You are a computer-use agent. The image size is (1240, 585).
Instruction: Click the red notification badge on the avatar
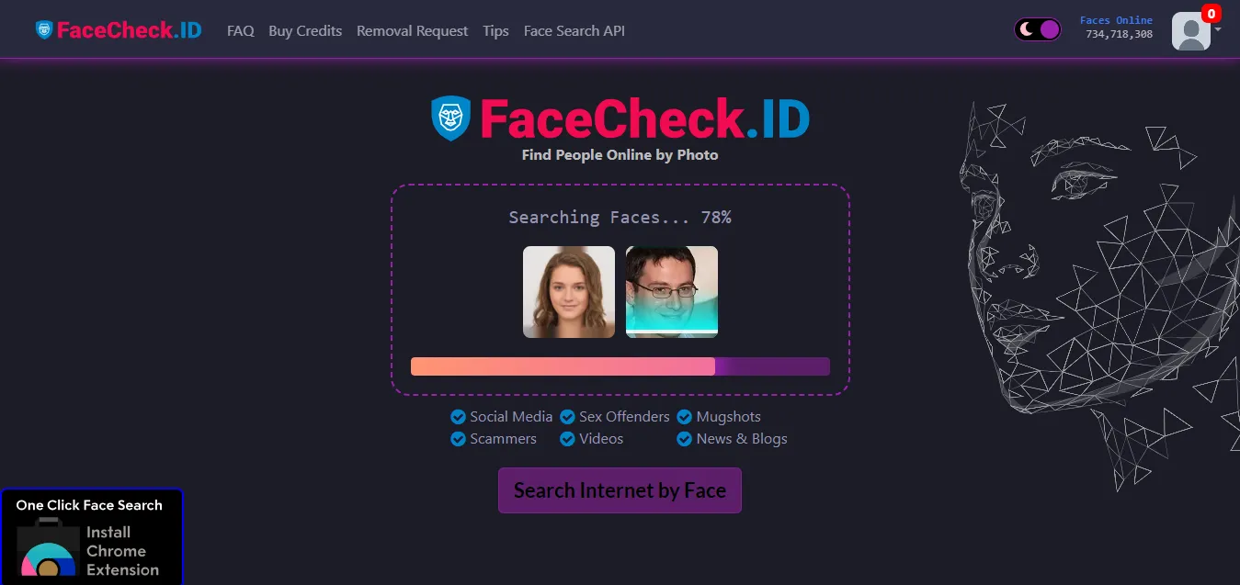pos(1212,13)
